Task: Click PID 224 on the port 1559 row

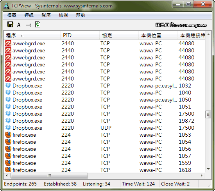Action: [x=66, y=163]
